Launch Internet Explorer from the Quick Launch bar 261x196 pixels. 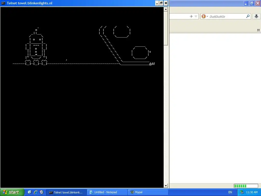click(x=36, y=192)
